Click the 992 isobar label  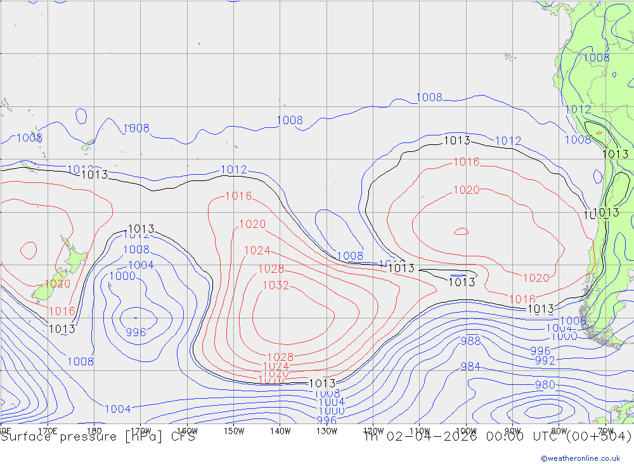(x=545, y=360)
